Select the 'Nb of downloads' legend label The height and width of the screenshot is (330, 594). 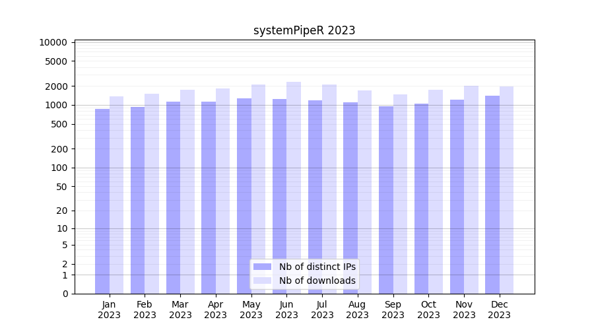317,280
